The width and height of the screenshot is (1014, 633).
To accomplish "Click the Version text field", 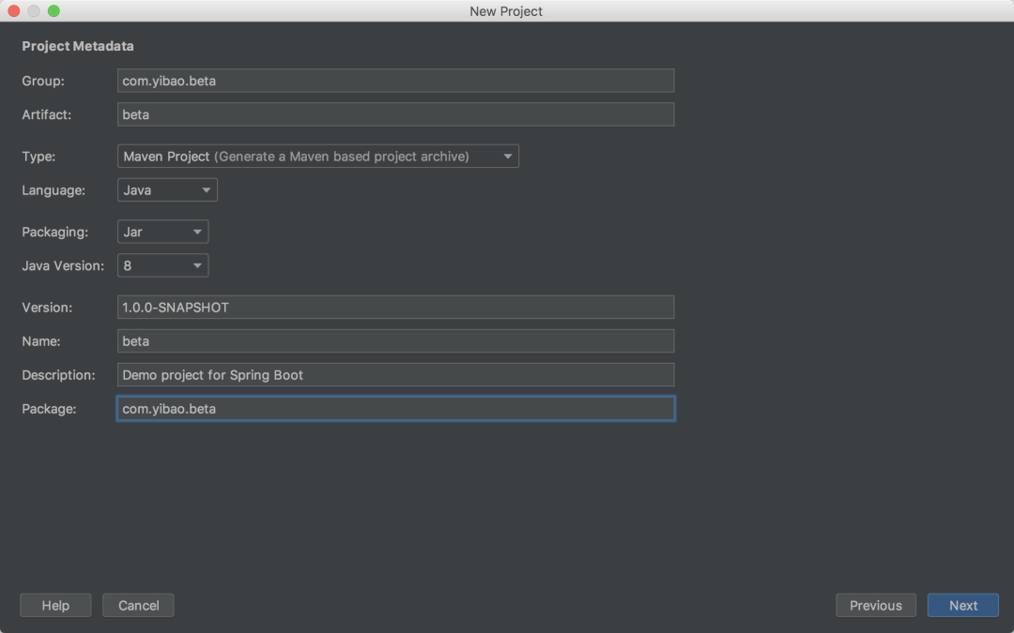I will pos(395,308).
